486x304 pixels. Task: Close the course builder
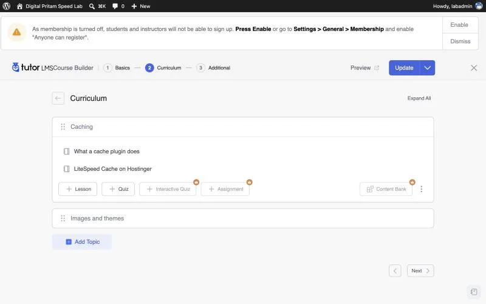point(474,67)
